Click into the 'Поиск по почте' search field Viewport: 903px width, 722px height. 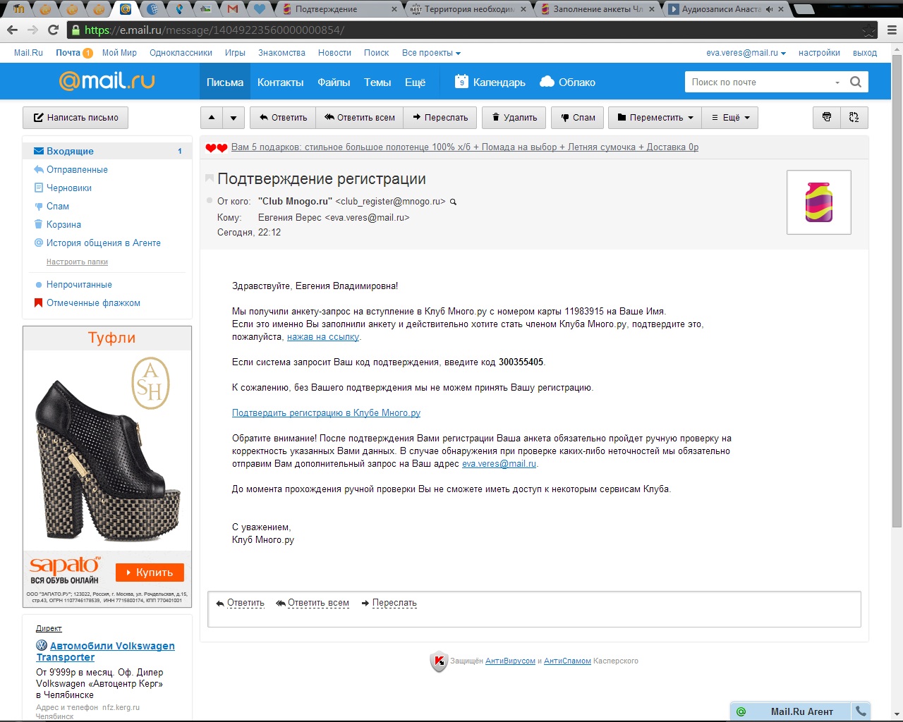pos(758,82)
